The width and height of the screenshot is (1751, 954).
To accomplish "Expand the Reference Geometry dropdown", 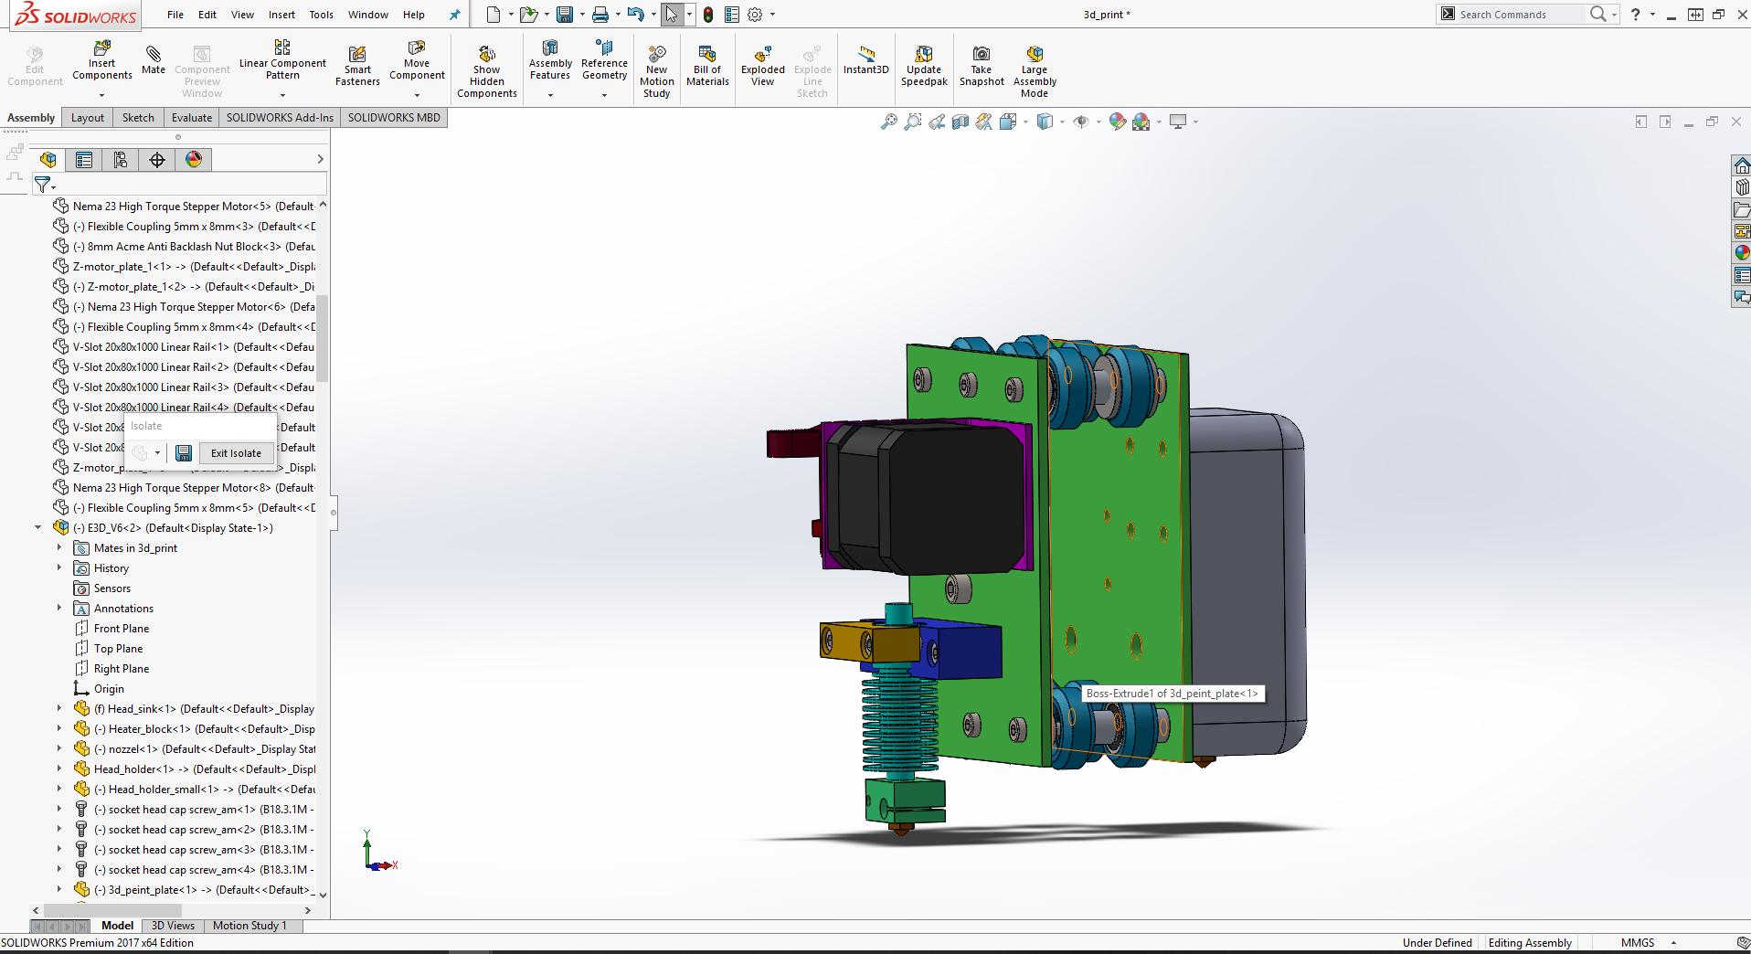I will (x=604, y=95).
